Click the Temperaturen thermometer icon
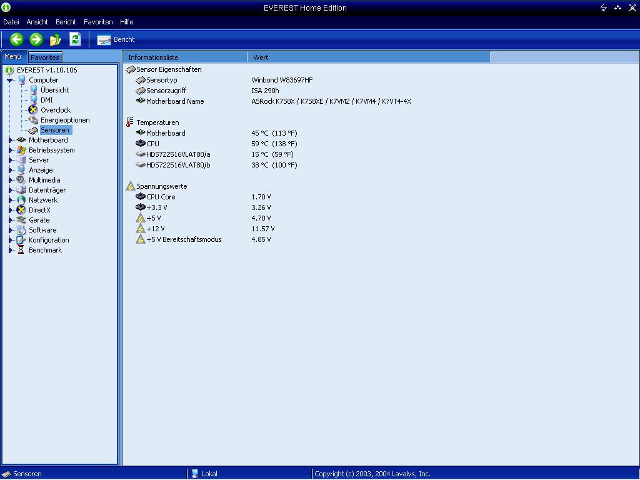Image resolution: width=640 pixels, height=480 pixels. pyautogui.click(x=130, y=122)
